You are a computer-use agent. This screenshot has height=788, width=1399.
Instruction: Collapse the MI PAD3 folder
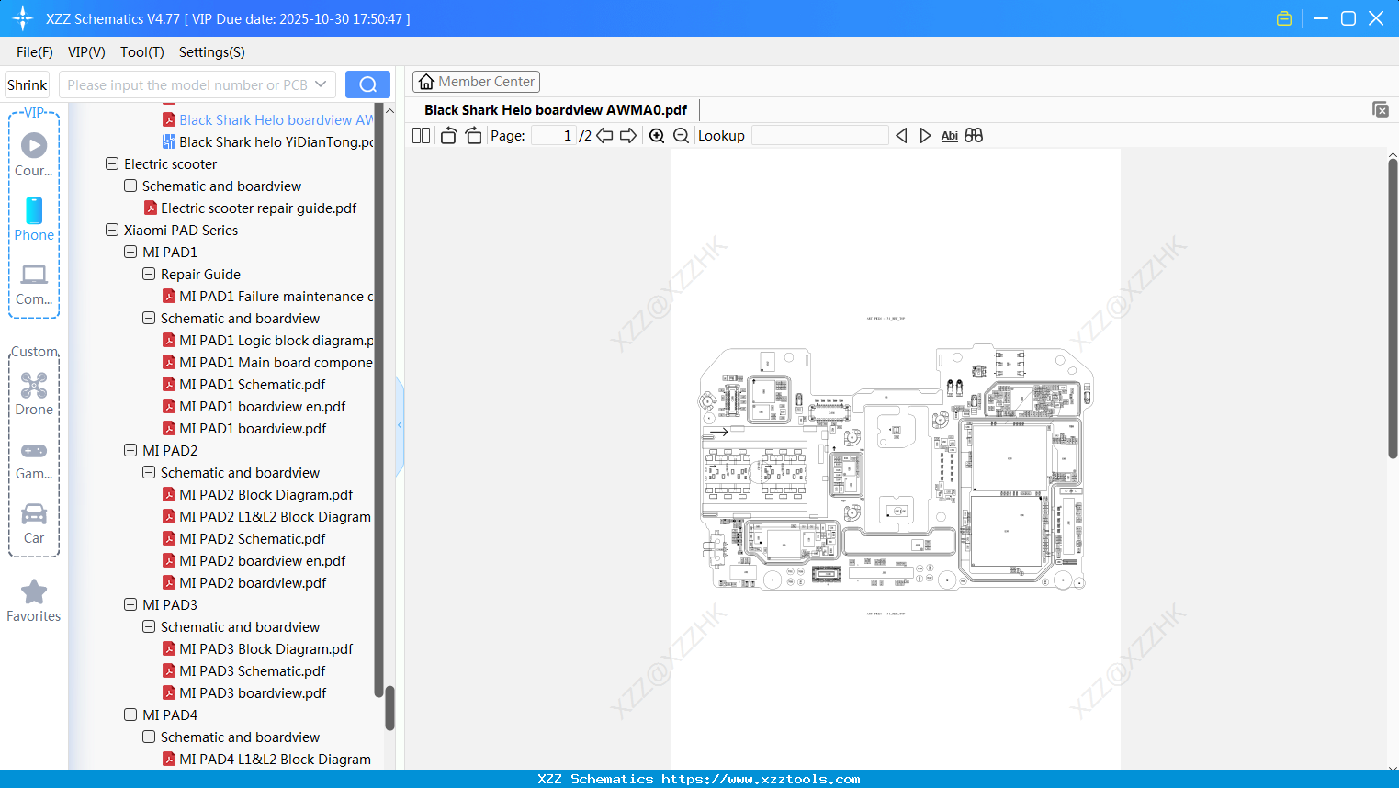click(x=130, y=605)
